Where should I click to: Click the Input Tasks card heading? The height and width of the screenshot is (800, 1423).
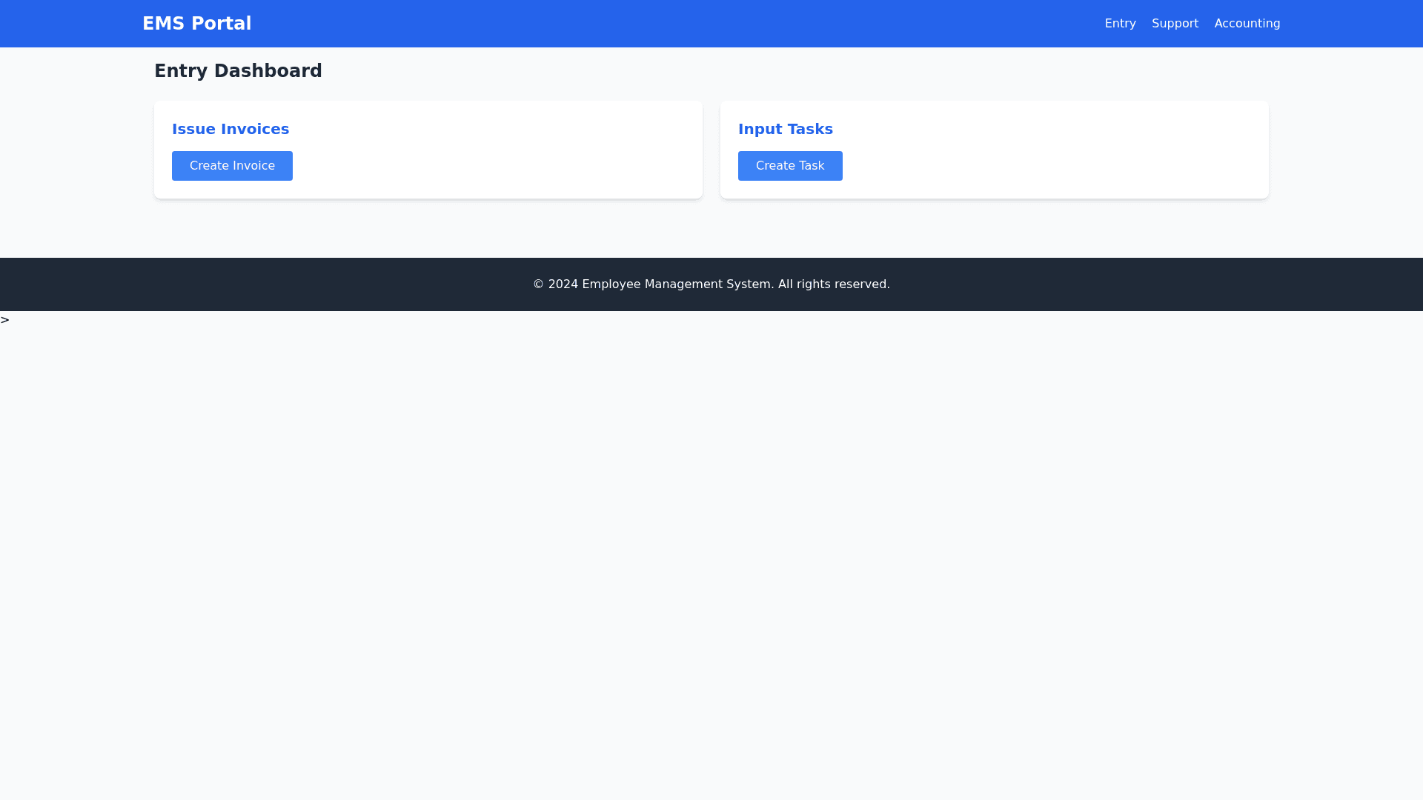point(786,129)
